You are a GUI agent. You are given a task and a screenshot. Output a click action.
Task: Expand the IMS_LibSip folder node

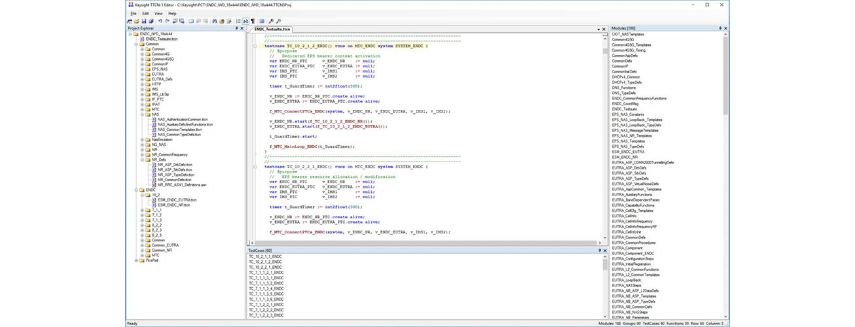point(142,94)
